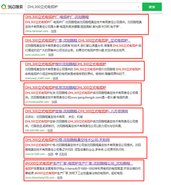Open result title DHL300立式电弧炉价格 天助网

67,140
